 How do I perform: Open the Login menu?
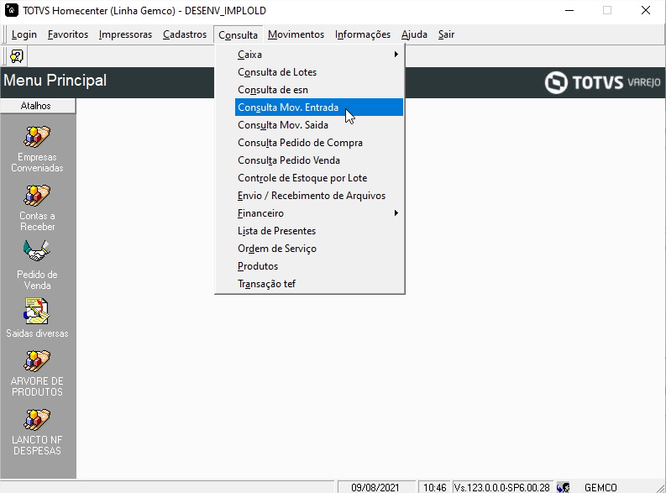(24, 34)
